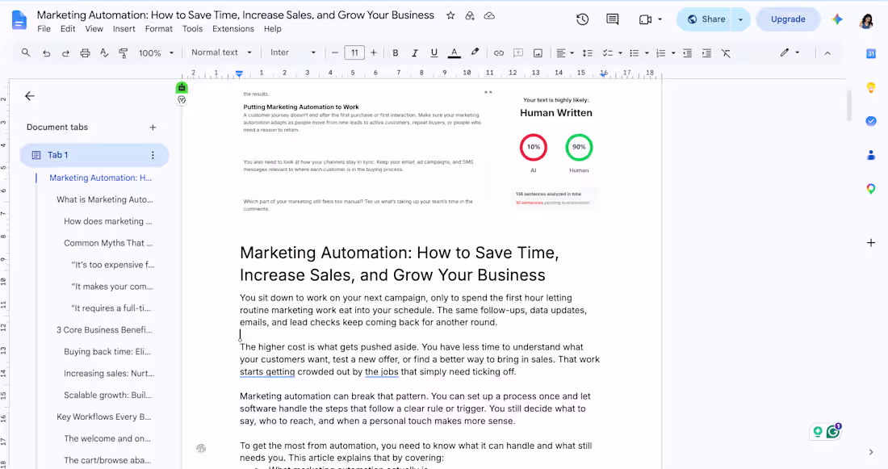This screenshot has width=888, height=469.
Task: Jump to "3 Core Business Benefi..." heading
Action: (x=104, y=329)
